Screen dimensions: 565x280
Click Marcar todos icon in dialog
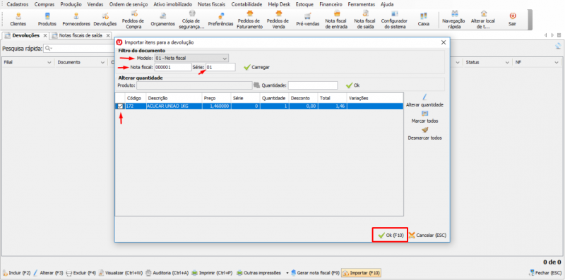pos(425,114)
